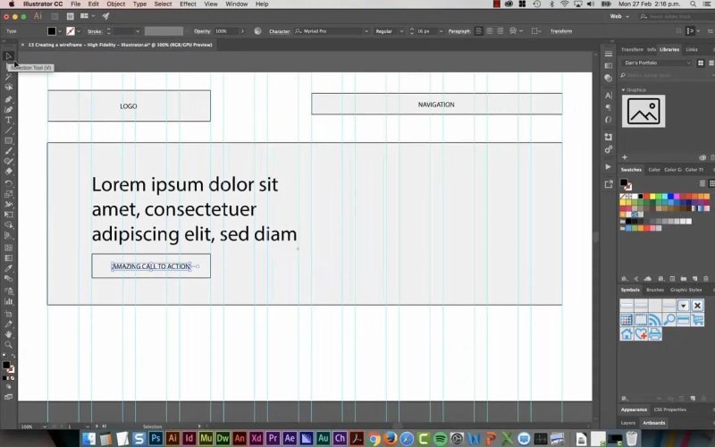Switch to the Links tab

tap(692, 49)
